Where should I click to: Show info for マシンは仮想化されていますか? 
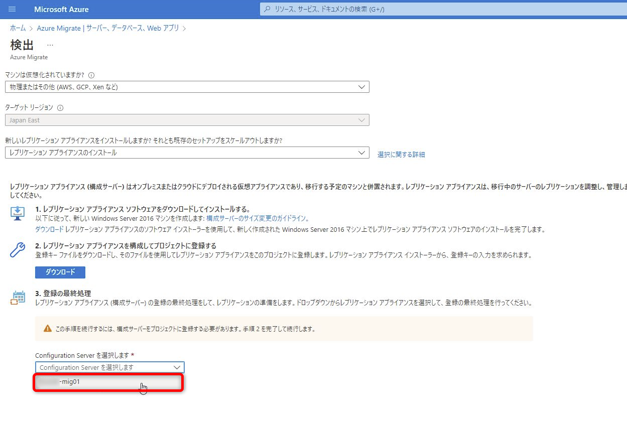(91, 75)
